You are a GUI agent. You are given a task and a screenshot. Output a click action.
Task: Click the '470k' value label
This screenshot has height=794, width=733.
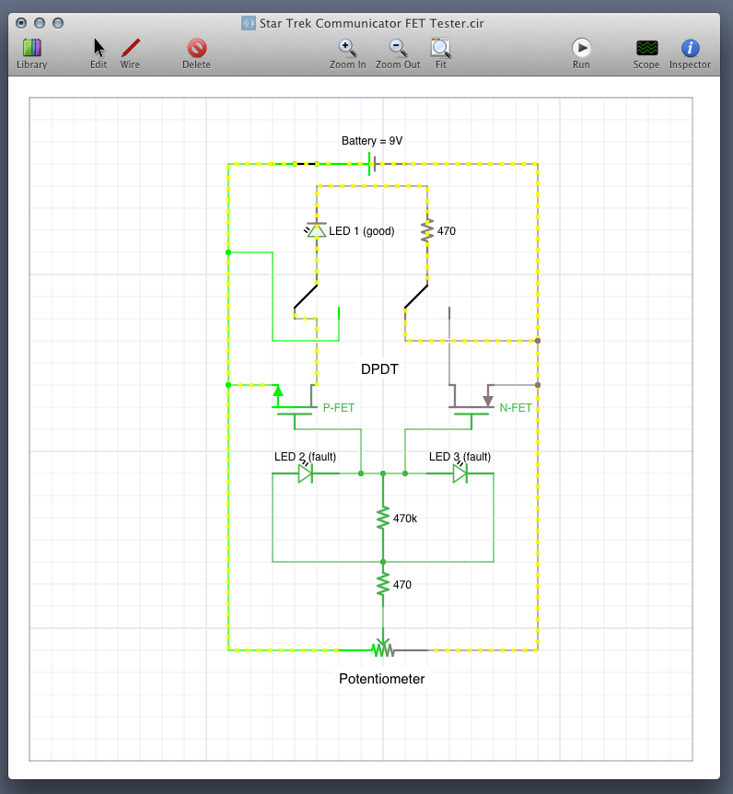tap(405, 519)
